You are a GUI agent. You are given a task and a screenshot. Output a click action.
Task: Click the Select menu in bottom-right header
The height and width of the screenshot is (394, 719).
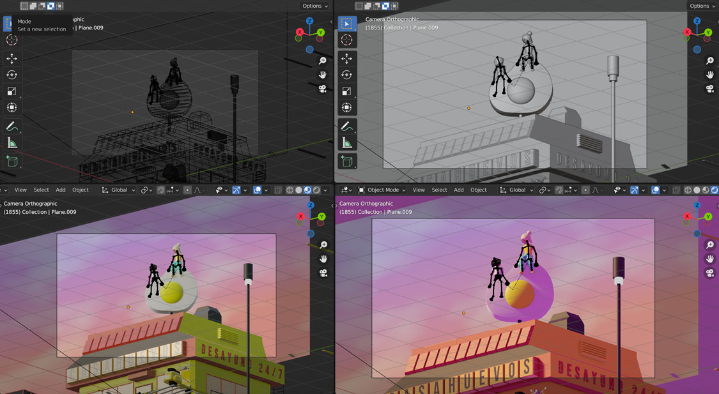(439, 190)
